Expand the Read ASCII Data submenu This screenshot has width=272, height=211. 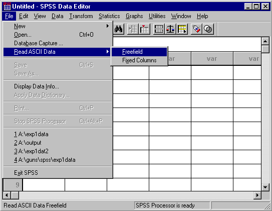tap(58, 52)
